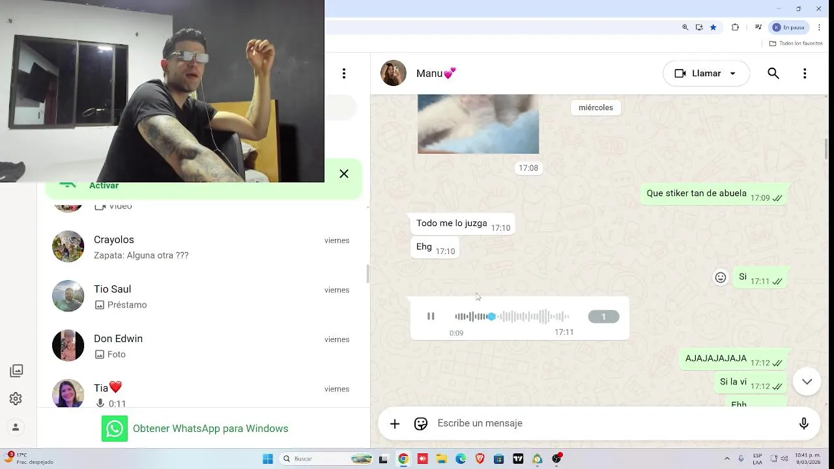Click Crayolos group avatar
The image size is (834, 469).
coord(68,247)
